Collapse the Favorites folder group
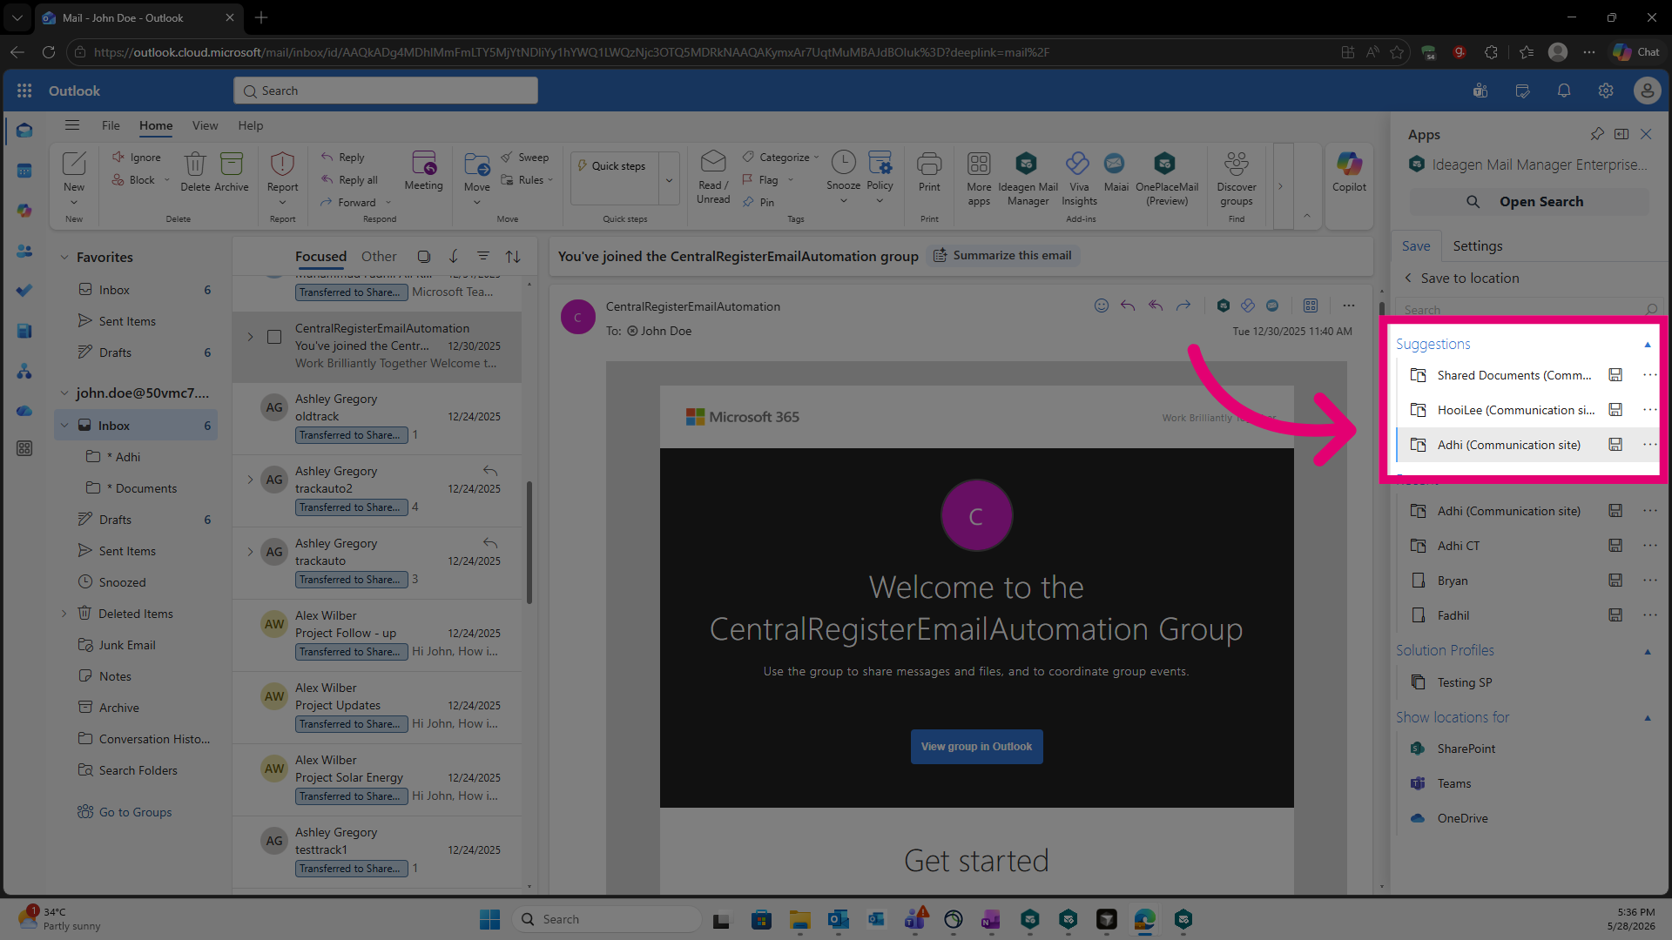The height and width of the screenshot is (940, 1672). pyautogui.click(x=64, y=258)
